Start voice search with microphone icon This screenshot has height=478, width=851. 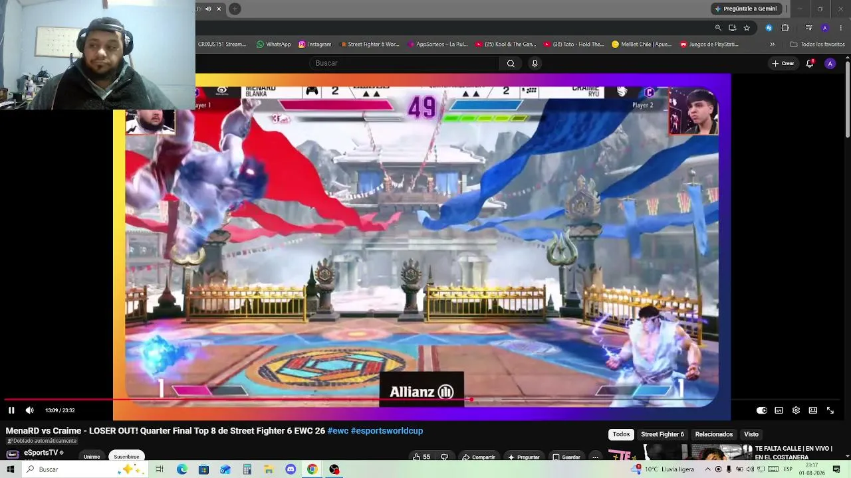535,63
